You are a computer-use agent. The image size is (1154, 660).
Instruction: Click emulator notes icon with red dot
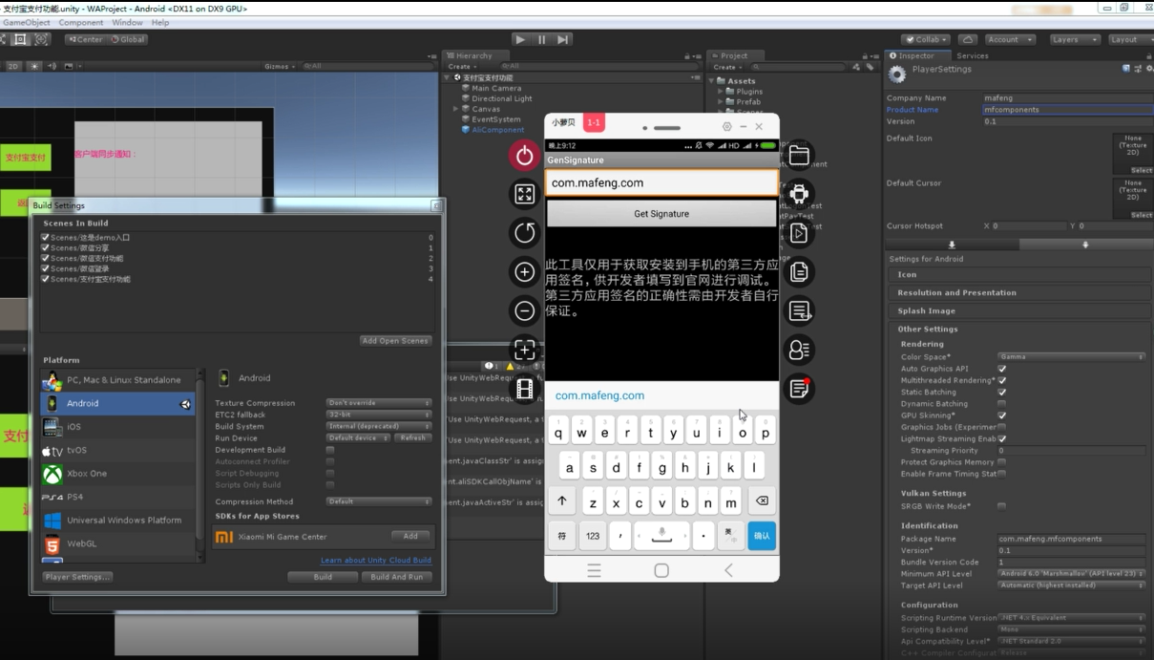coord(799,389)
